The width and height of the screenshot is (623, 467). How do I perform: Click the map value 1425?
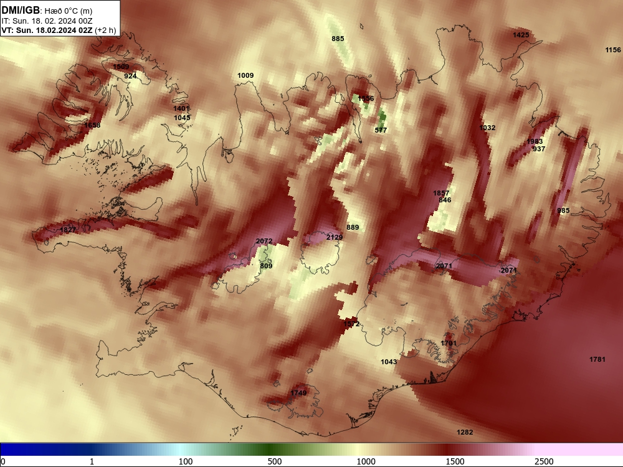pos(521,35)
